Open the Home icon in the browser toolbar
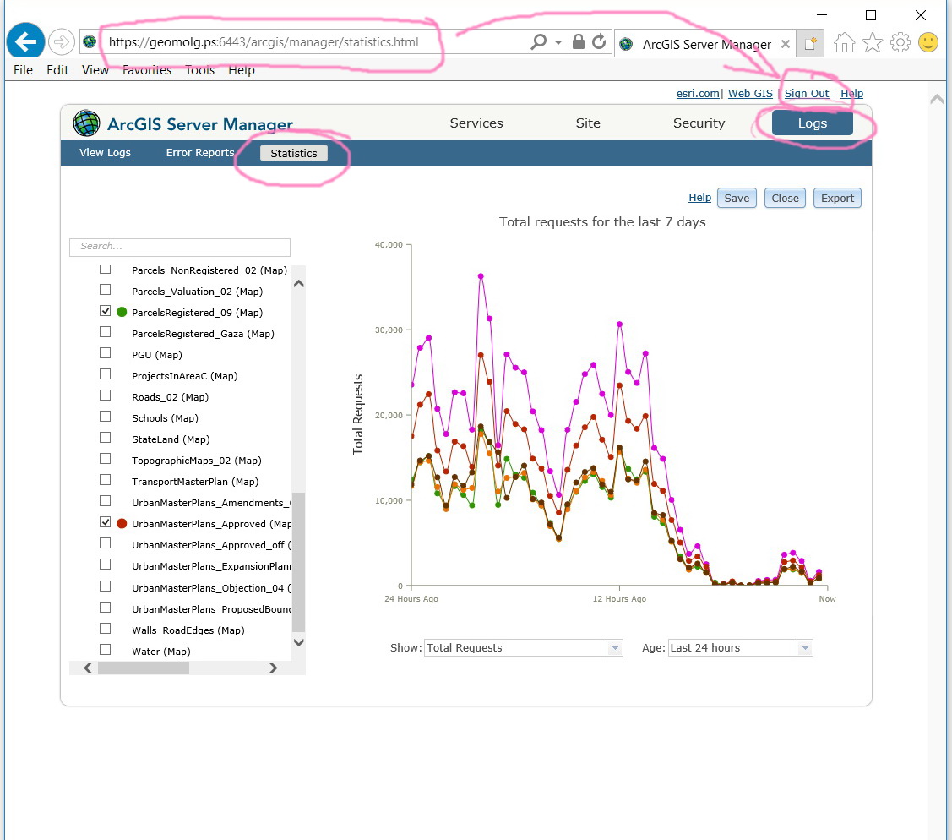 pos(843,41)
